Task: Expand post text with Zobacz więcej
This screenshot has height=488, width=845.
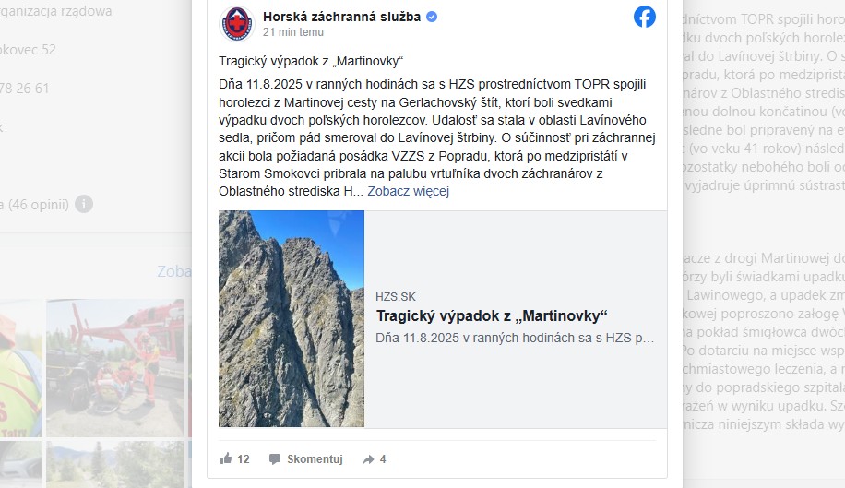Action: (408, 191)
